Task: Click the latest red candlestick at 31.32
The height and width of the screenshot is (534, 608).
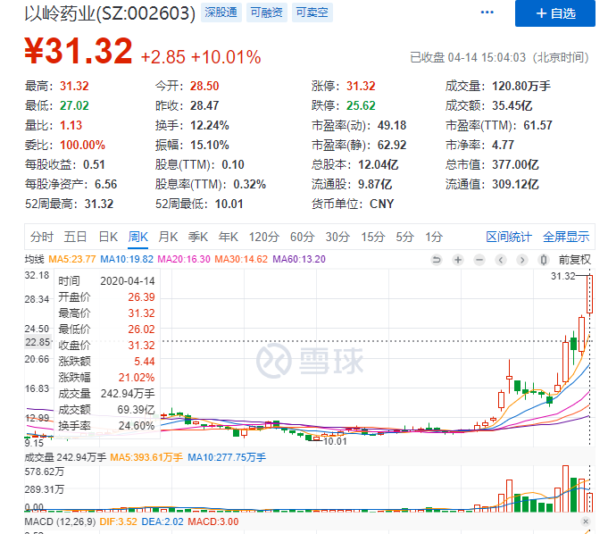Action: [x=590, y=294]
